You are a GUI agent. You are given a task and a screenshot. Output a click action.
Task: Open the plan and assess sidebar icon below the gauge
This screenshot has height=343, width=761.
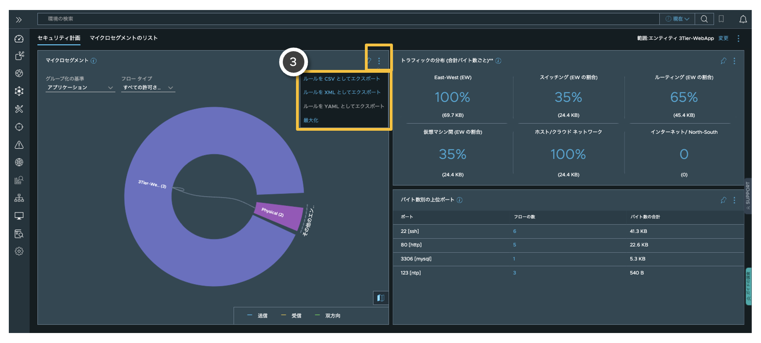[x=19, y=56]
